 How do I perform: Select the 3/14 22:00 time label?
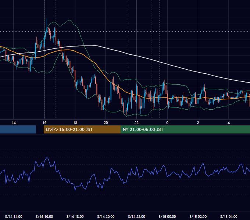click(x=137, y=216)
